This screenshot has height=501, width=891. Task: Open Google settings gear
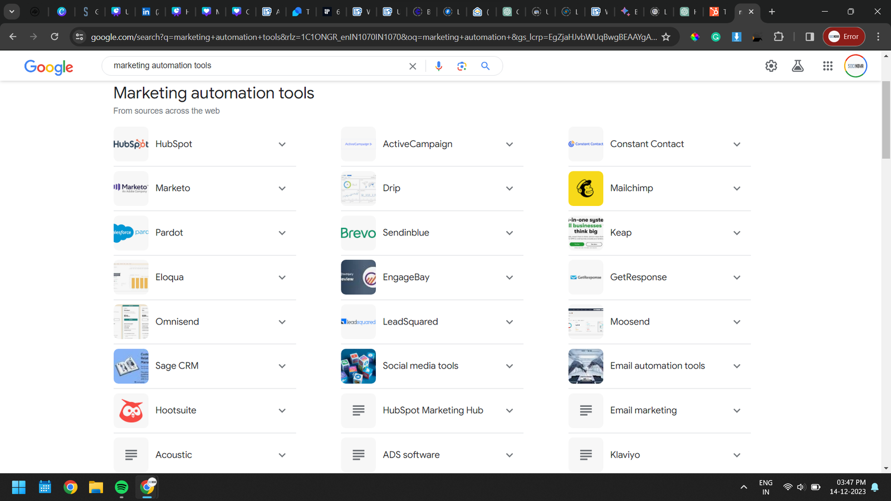tap(771, 66)
